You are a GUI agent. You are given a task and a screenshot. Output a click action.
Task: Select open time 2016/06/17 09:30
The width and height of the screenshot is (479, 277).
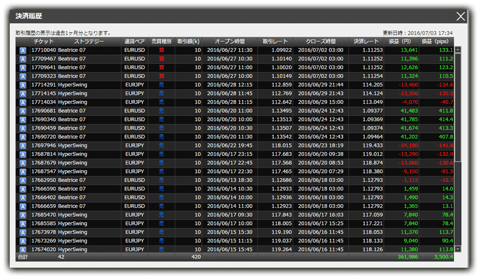[x=230, y=215]
